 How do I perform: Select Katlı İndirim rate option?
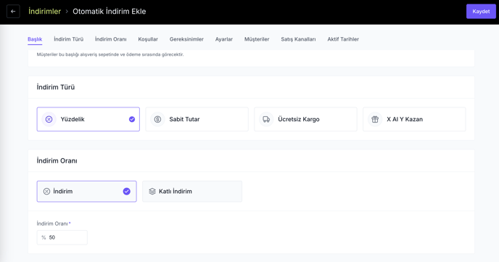192,192
